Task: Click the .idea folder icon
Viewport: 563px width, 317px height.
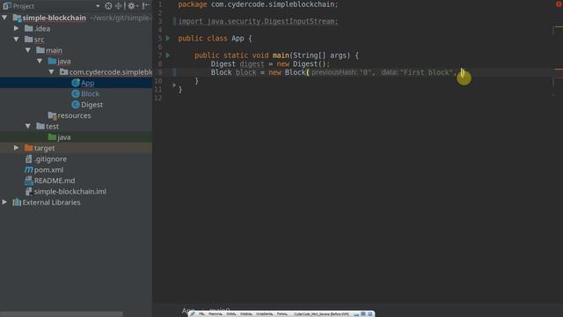Action: pos(28,28)
